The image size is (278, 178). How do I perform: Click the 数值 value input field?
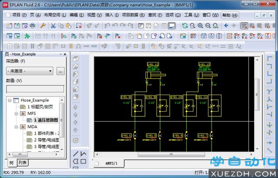coord(35,89)
